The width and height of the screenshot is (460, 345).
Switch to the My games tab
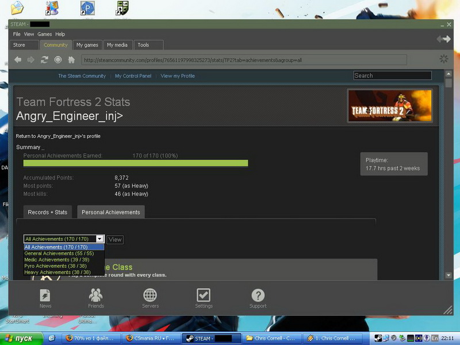tap(87, 45)
